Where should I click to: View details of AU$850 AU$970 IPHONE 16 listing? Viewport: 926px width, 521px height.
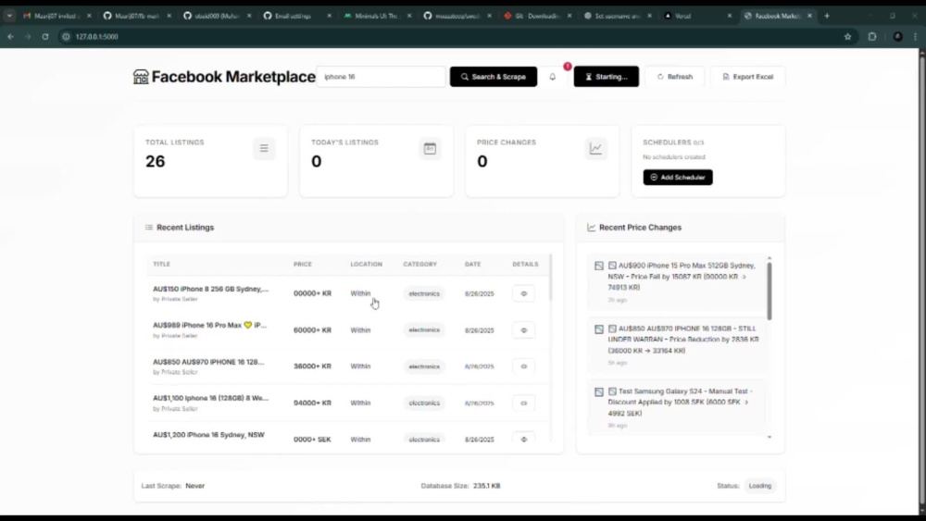point(524,367)
